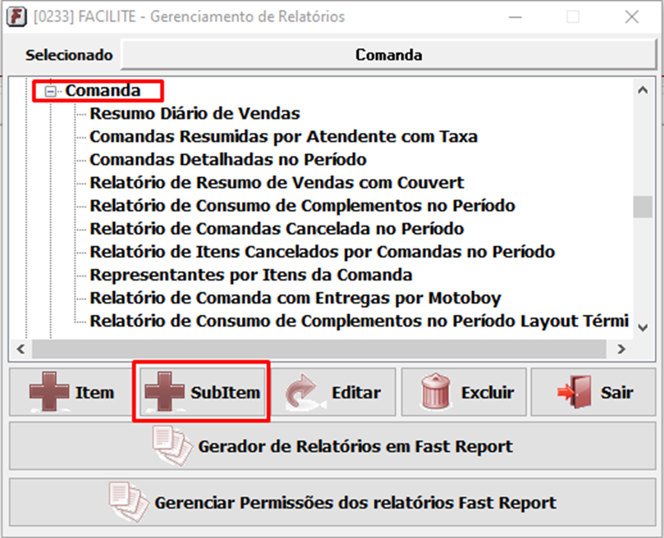Collapse the Comanda tree node
This screenshot has height=538, width=664.
coord(51,92)
